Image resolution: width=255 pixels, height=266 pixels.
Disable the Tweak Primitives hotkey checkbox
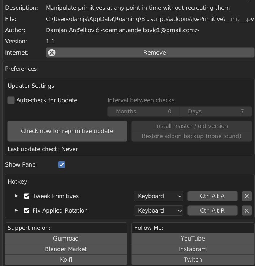27,196
